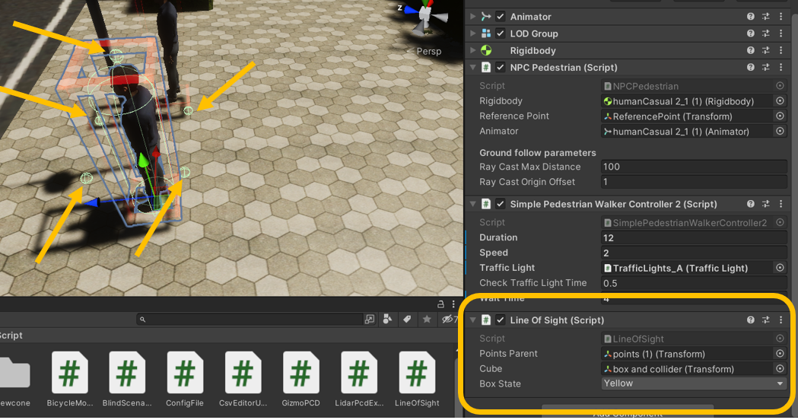The width and height of the screenshot is (798, 420).
Task: Click the LineOfSight script asset icon
Action: [416, 373]
